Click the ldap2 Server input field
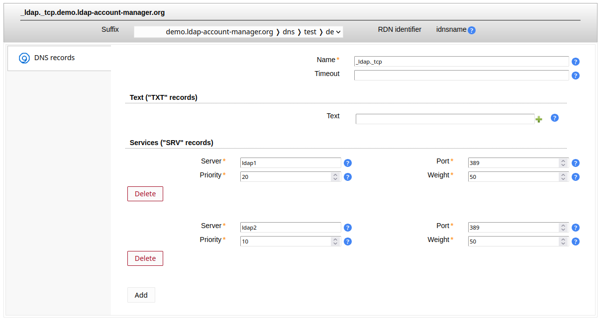This screenshot has width=605, height=323. click(x=291, y=228)
